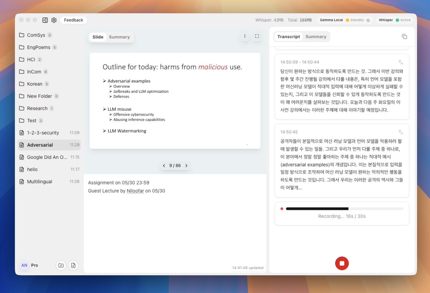This screenshot has width=430, height=293.
Task: Go to previous slide
Action: pos(164,166)
